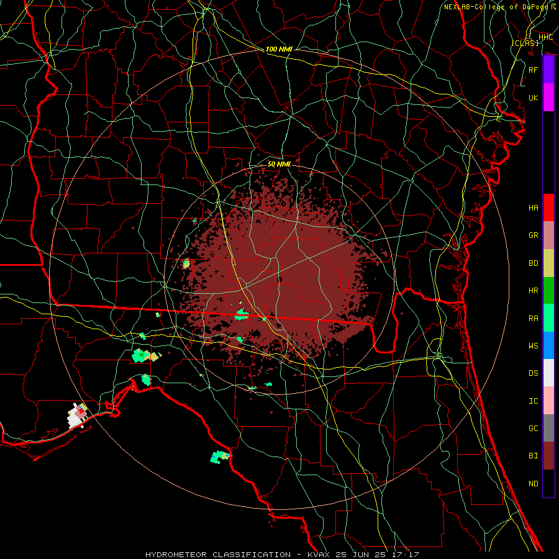Select the IC light pink legend swatch
The width and height of the screenshot is (559, 559).
(548, 401)
